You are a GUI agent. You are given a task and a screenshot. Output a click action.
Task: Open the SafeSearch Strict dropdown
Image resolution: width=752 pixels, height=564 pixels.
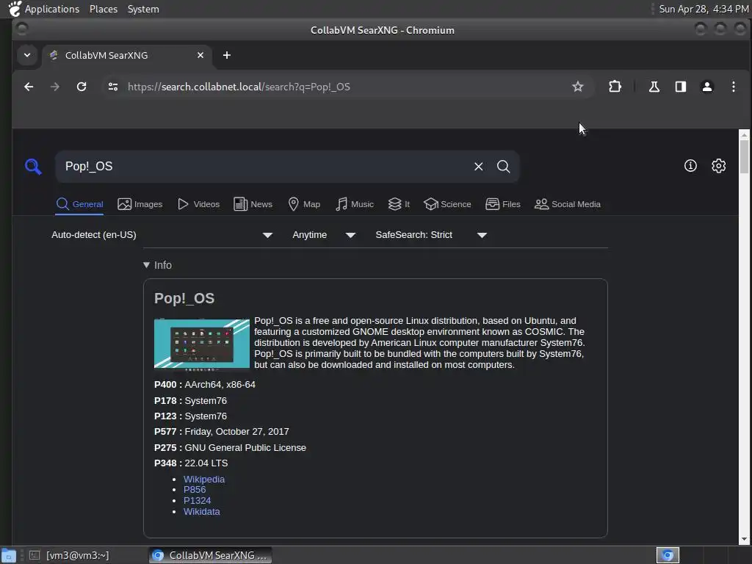431,235
